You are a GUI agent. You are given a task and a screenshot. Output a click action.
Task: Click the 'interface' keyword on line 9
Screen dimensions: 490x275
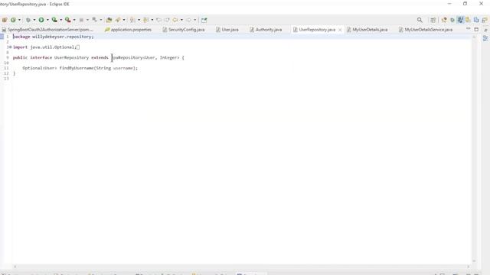[41, 58]
